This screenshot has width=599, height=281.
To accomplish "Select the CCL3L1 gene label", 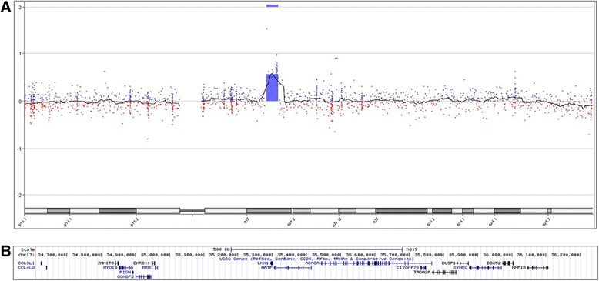I will click(26, 263).
